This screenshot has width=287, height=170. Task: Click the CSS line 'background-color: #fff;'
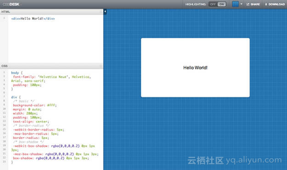[x=35, y=105]
